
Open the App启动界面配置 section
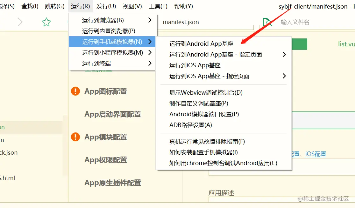tap(113, 114)
